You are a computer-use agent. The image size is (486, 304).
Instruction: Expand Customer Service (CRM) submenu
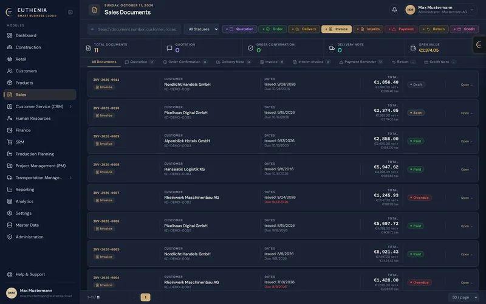70,106
